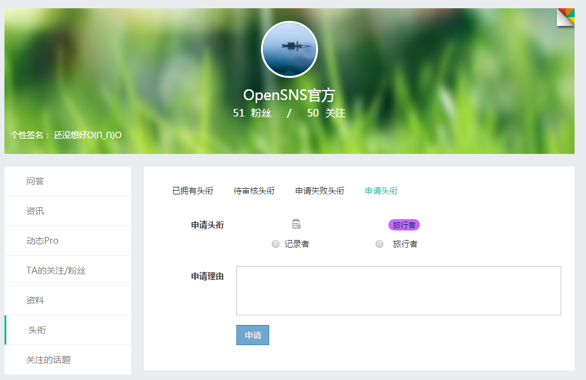
Task: Click the 记录者 option label
Action: (296, 244)
